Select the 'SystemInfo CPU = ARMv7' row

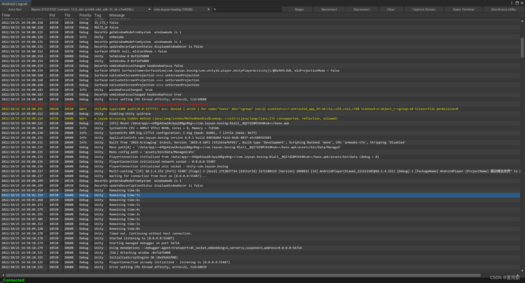point(260,128)
